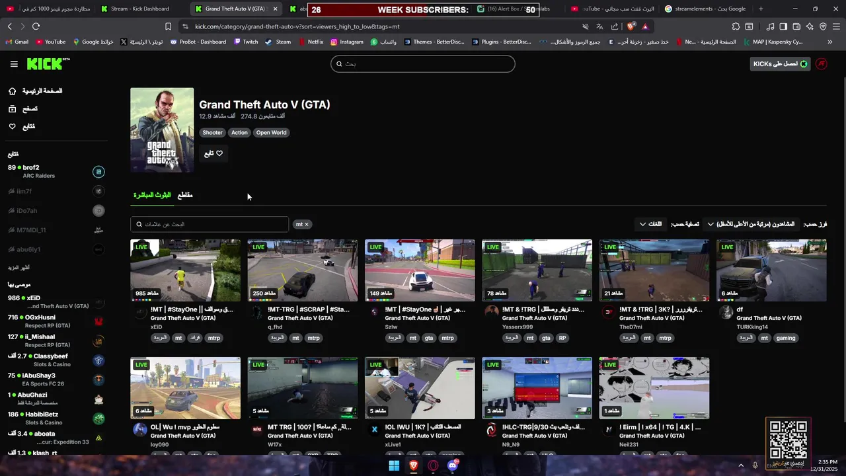Open the Home sidebar item house icon
The height and width of the screenshot is (476, 846).
pos(12,91)
